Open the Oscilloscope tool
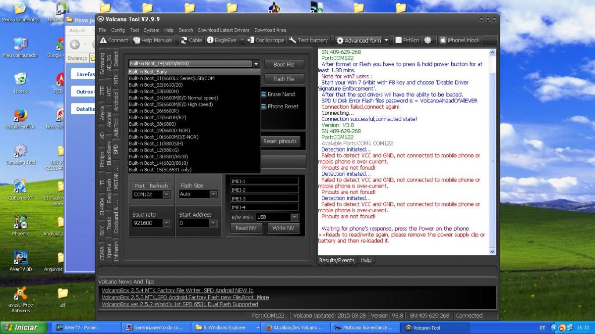The image size is (595, 334). (266, 40)
